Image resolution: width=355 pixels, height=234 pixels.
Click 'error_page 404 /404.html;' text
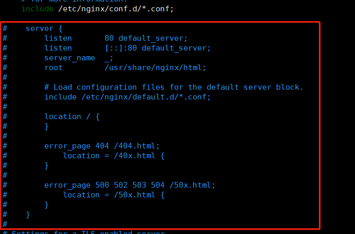102,146
